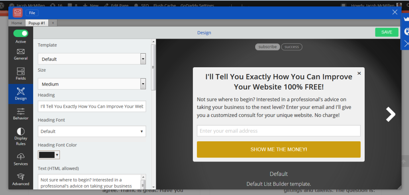This screenshot has width=409, height=195.
Task: Switch to the Home tab
Action: (x=17, y=23)
